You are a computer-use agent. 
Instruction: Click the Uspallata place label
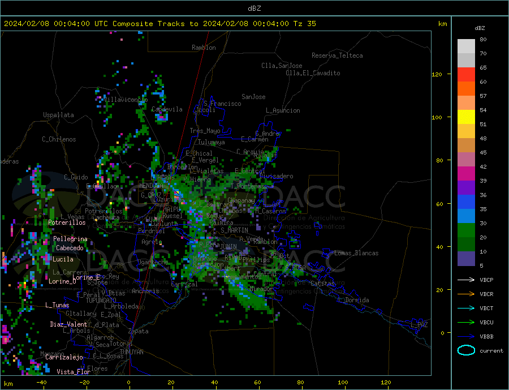click(x=58, y=115)
